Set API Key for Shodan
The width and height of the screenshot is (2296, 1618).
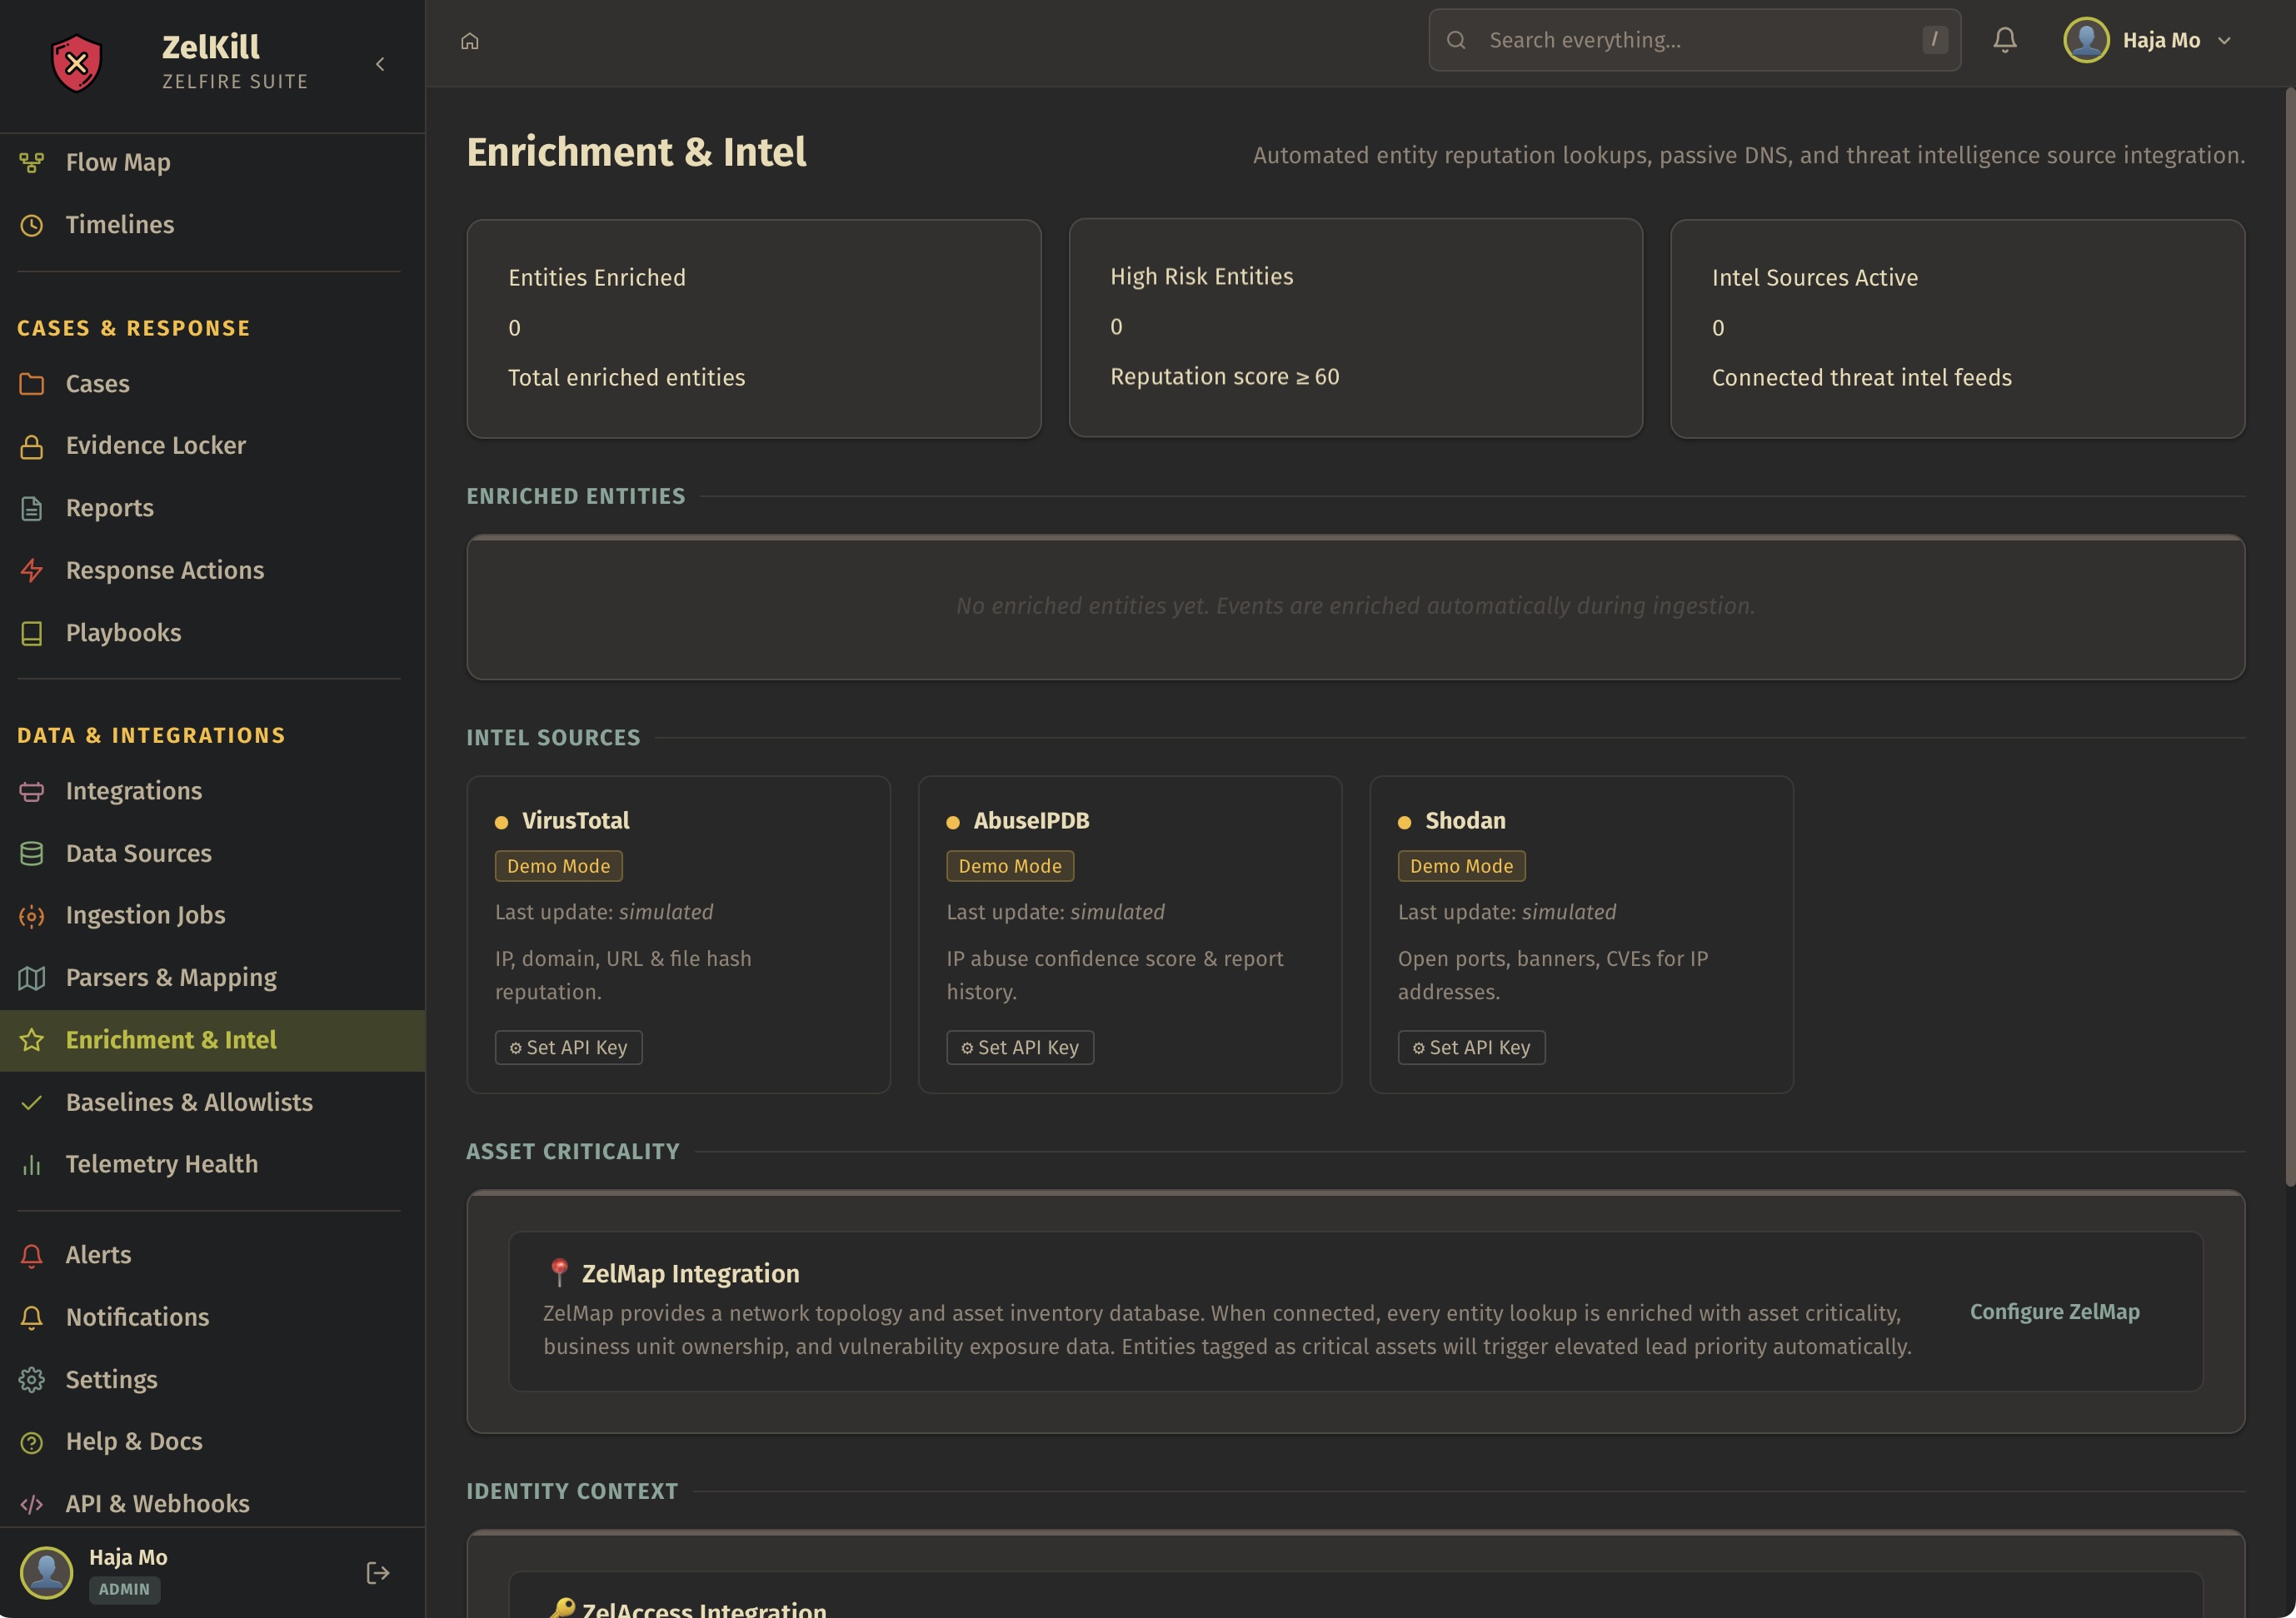click(1471, 1048)
